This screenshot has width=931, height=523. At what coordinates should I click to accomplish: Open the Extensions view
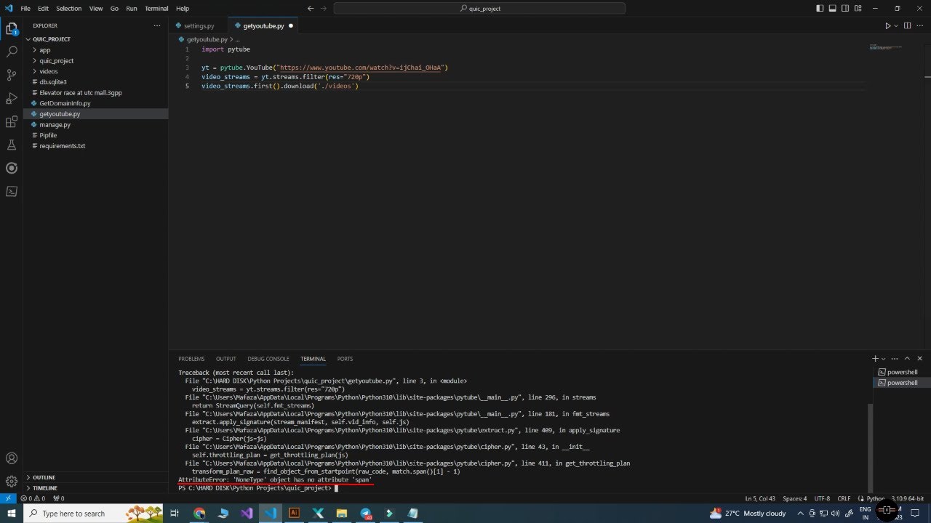[x=12, y=121]
